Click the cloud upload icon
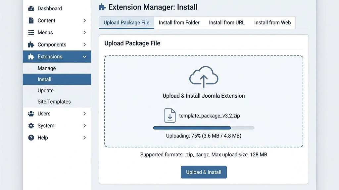Viewport: 339px width, 190px height. (204, 77)
